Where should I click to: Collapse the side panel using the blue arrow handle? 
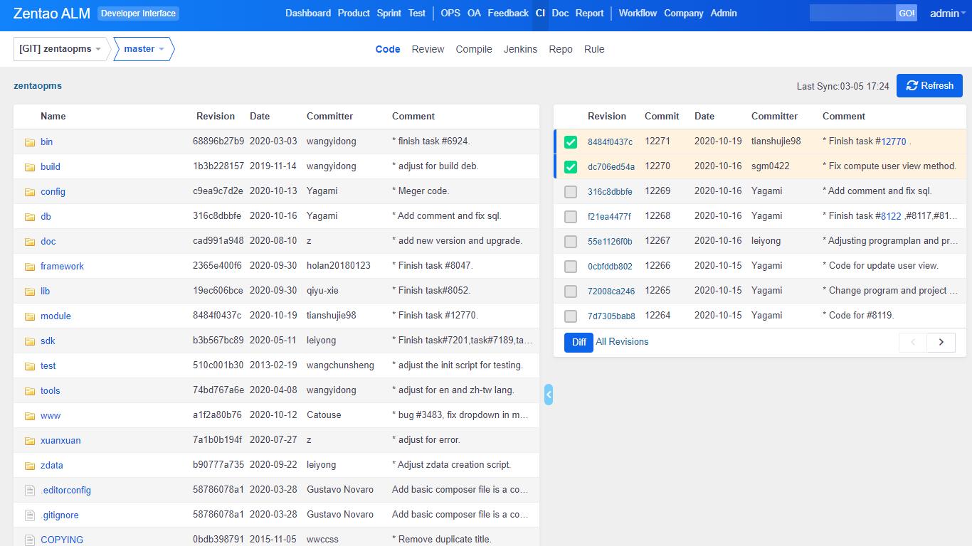[549, 395]
